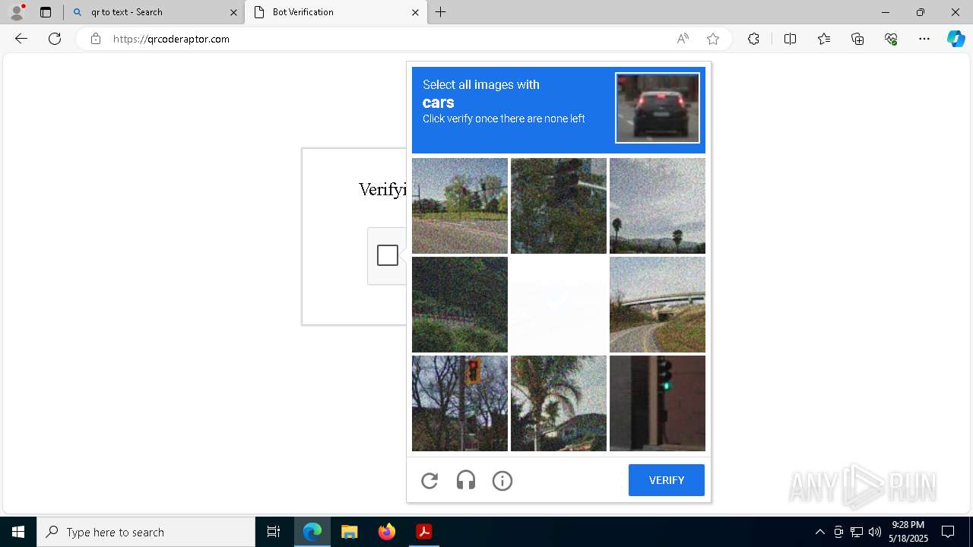
Task: Select the tile with a curved overpass road
Action: (x=658, y=305)
